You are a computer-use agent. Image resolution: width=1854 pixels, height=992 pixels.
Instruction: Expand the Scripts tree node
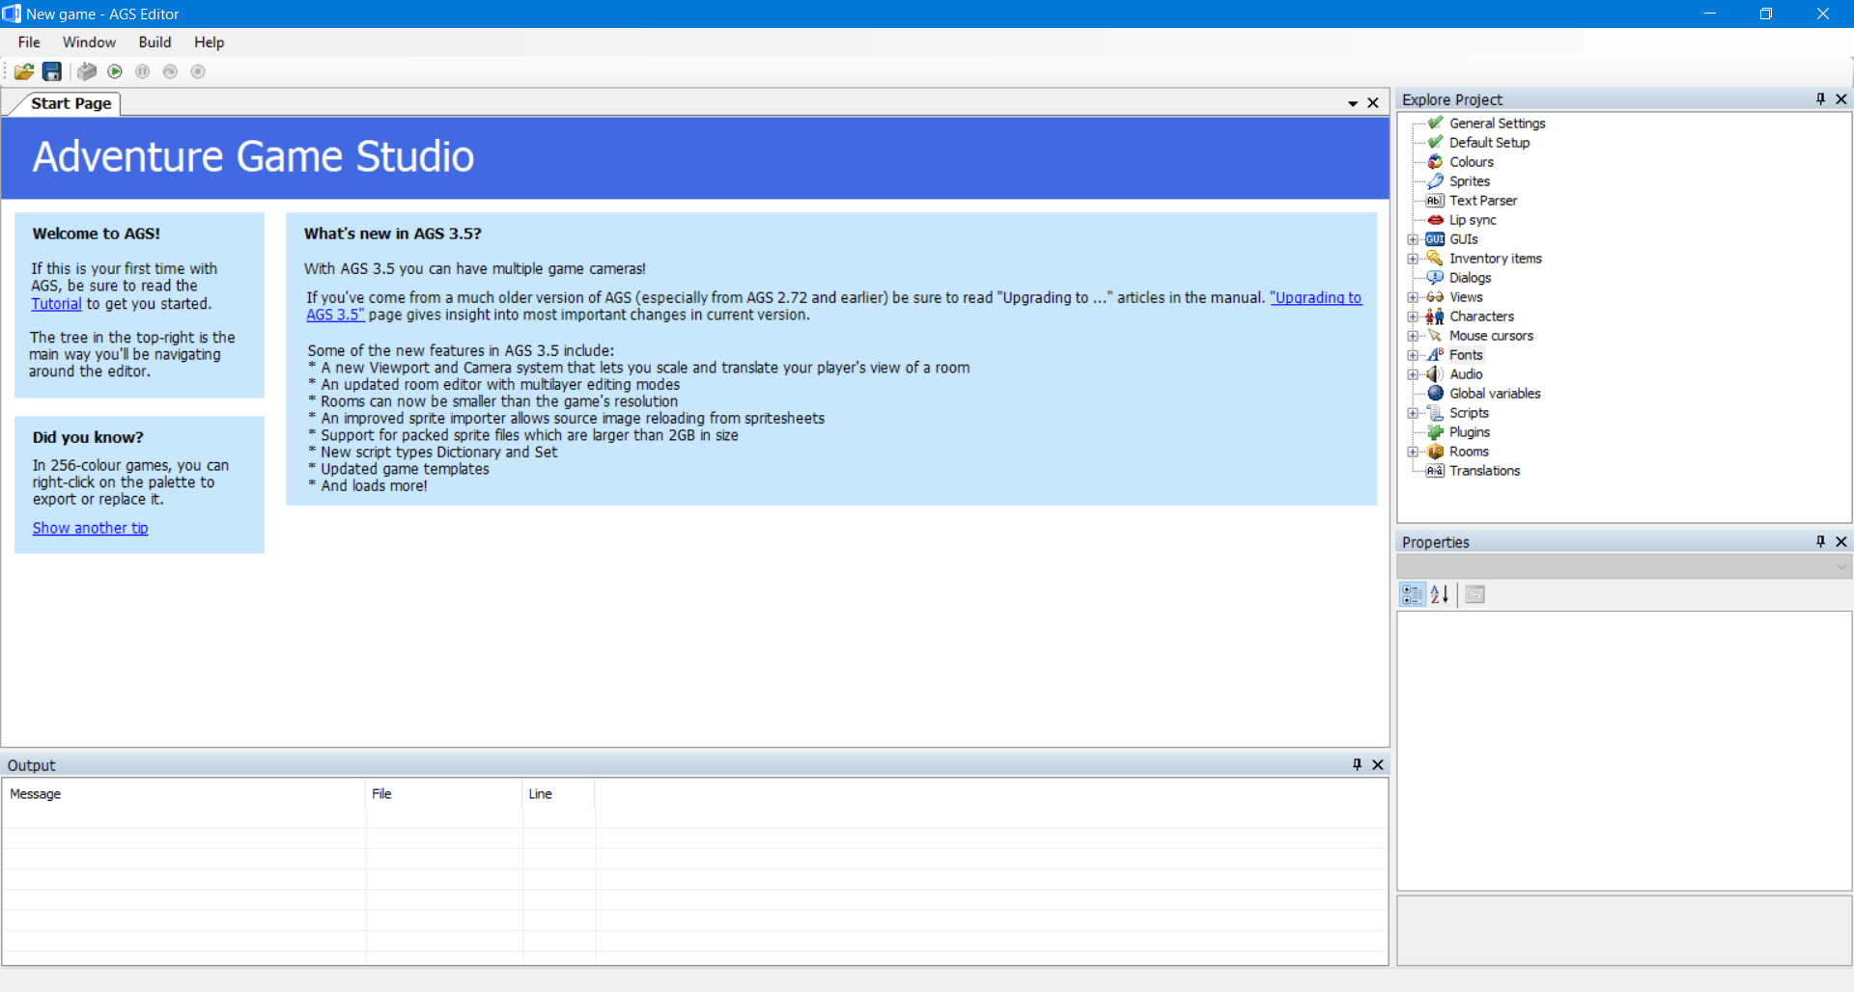point(1413,413)
